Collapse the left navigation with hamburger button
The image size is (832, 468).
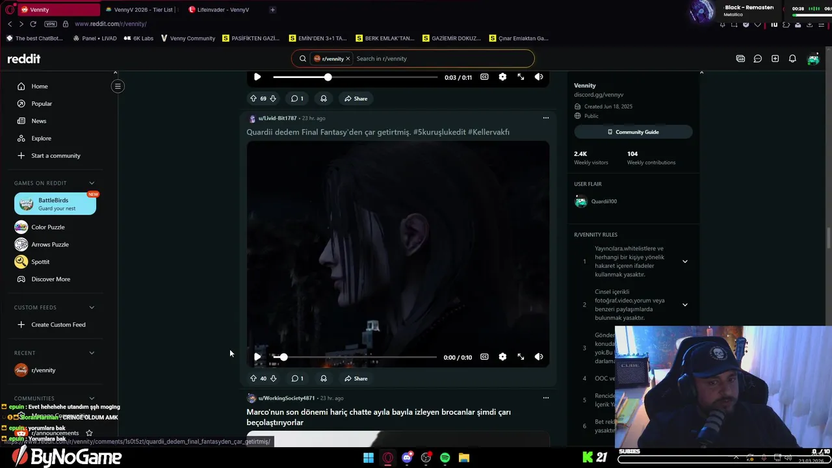[118, 86]
